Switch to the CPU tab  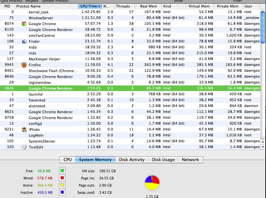click(67, 160)
